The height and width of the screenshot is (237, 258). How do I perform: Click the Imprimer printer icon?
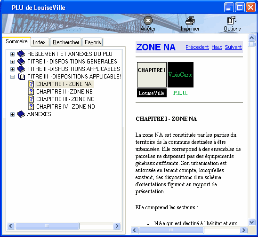pyautogui.click(x=190, y=21)
